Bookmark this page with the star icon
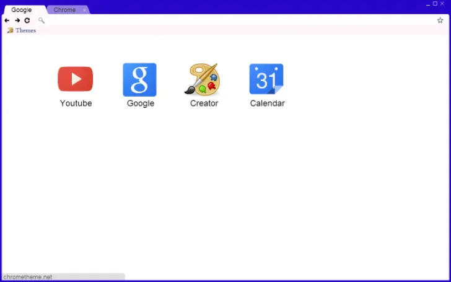Viewport: 451px width, 282px height. 440,20
